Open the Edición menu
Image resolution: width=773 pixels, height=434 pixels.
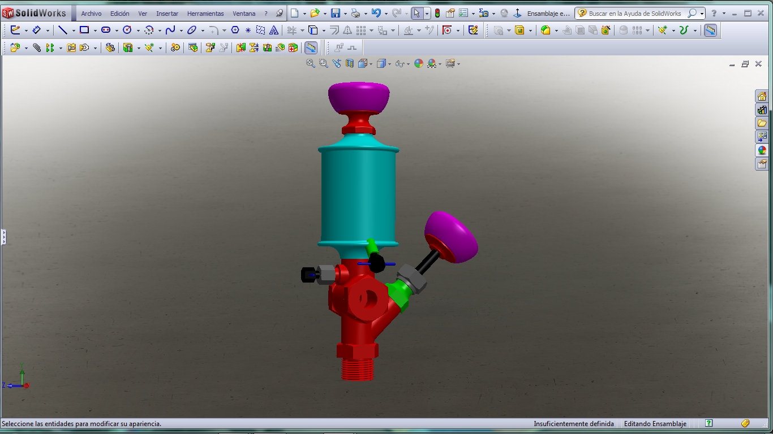click(119, 14)
